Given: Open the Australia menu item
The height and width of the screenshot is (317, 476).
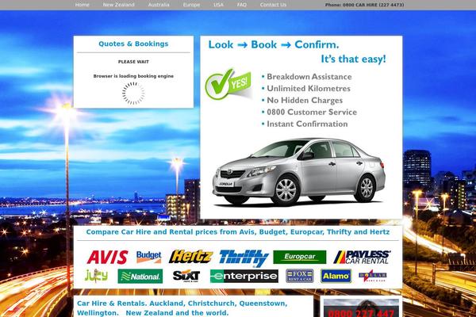Looking at the screenshot, I should tap(159, 5).
